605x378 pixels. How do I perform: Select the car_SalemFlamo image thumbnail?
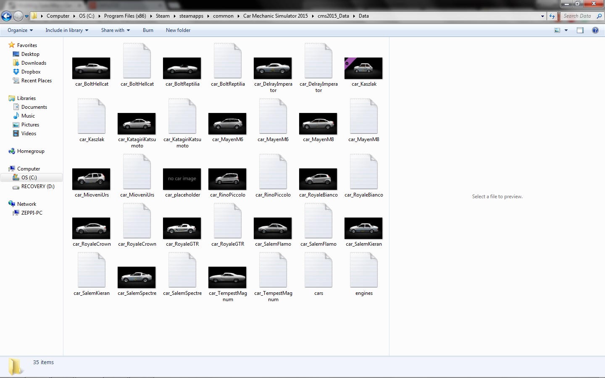[273, 228]
